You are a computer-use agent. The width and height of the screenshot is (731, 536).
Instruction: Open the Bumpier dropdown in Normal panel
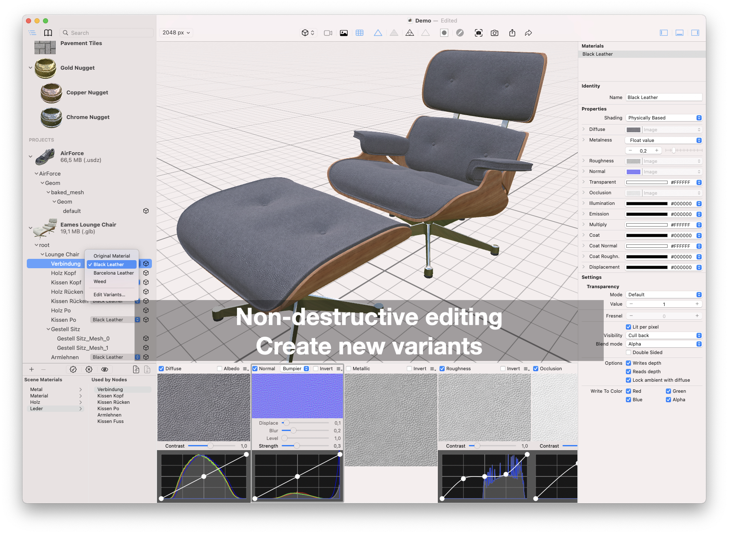[x=294, y=369]
